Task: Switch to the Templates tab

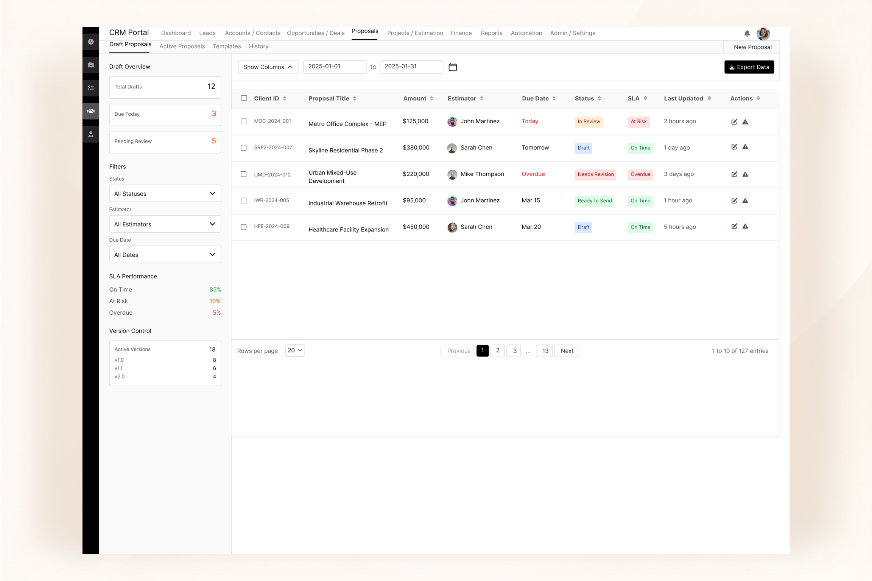Action: click(227, 46)
